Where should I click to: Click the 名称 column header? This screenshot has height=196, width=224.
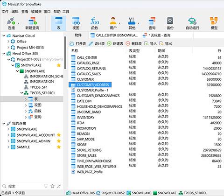75,51
